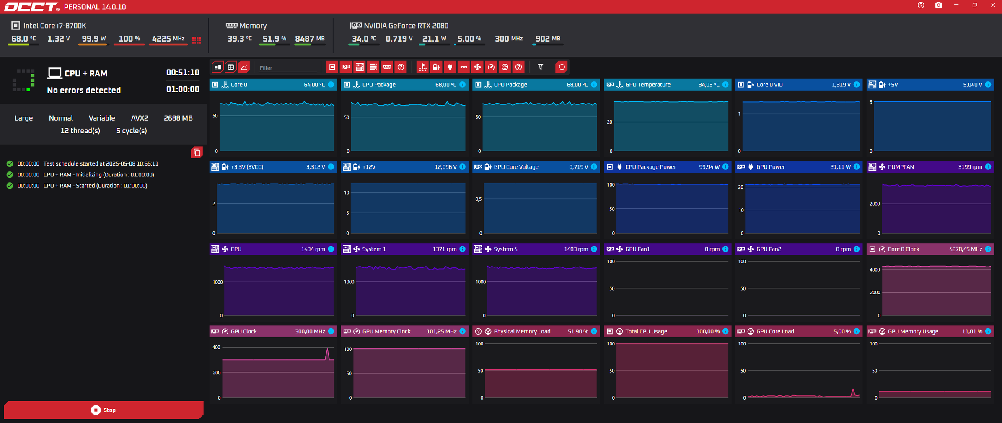Click the Variable load type label
The width and height of the screenshot is (1002, 423).
pyautogui.click(x=102, y=118)
